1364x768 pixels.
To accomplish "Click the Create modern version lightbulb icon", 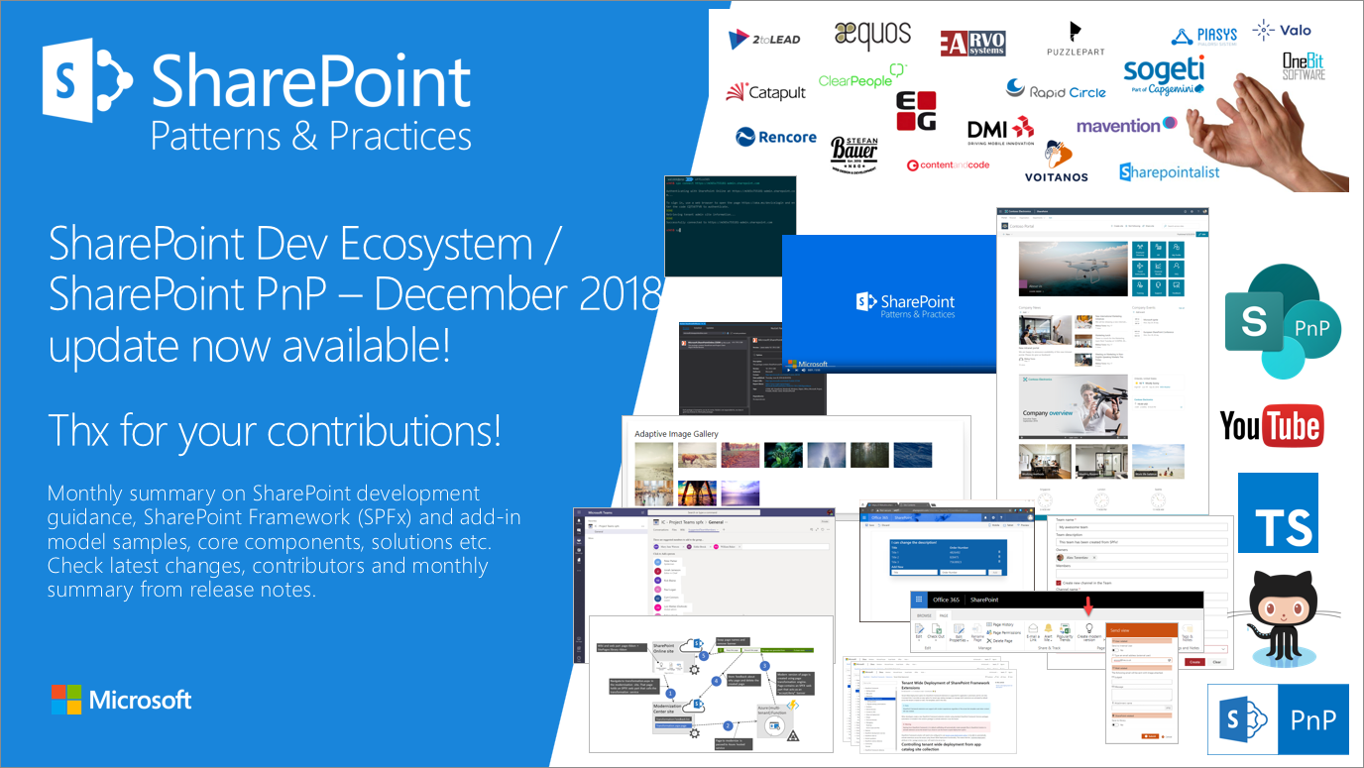I will [1089, 629].
